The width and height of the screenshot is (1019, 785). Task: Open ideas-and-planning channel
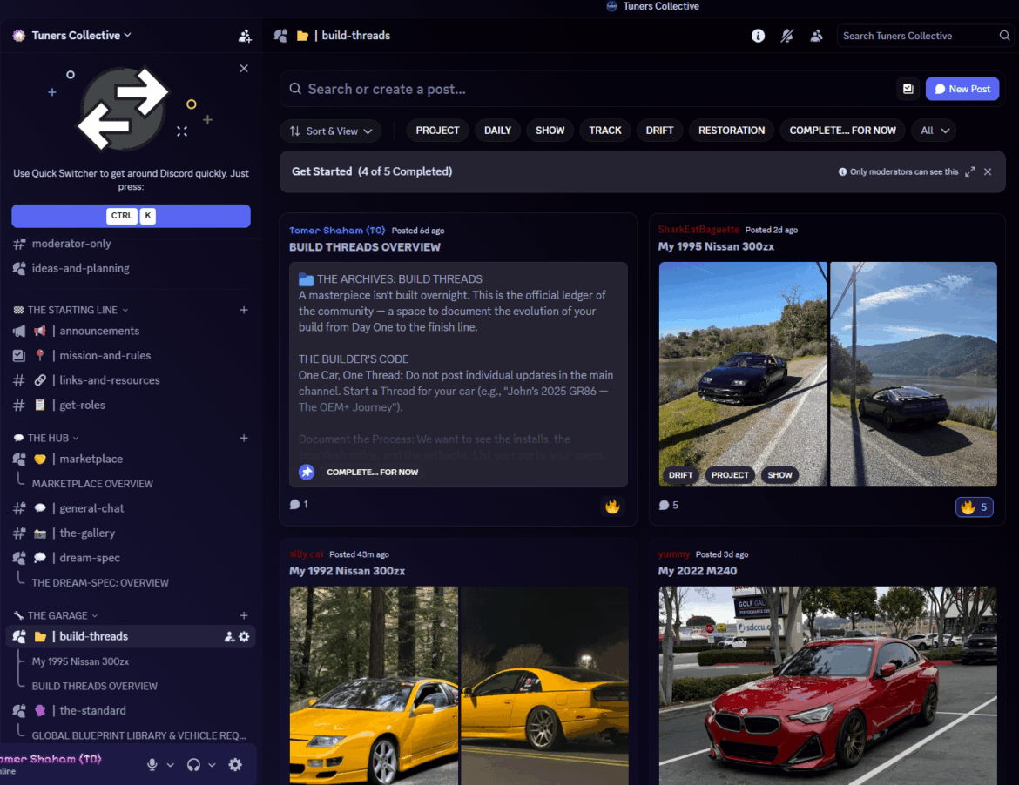(130, 268)
